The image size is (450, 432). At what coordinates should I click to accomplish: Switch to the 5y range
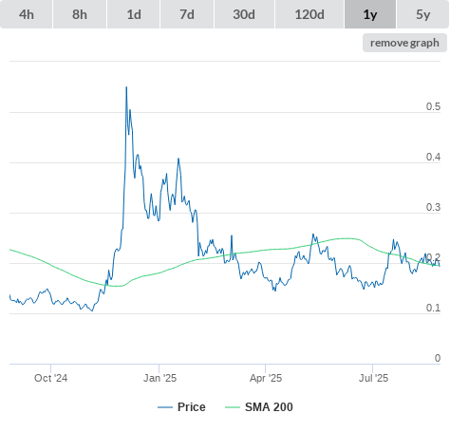click(423, 14)
